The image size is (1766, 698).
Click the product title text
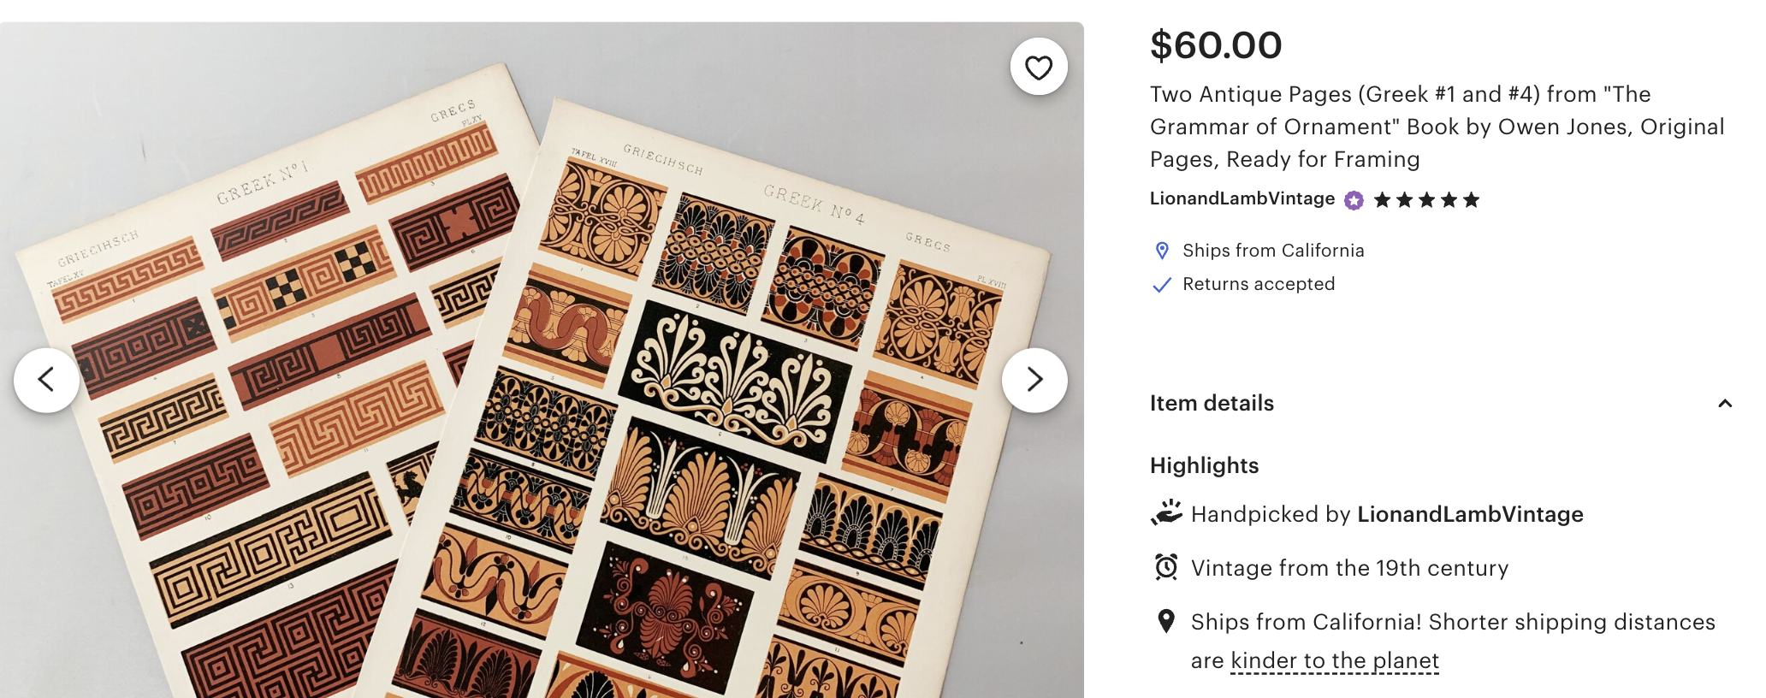click(x=1436, y=127)
